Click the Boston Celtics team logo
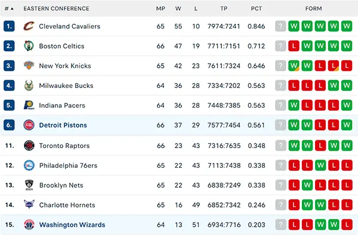Screen dimensions: 358x235 point(29,46)
